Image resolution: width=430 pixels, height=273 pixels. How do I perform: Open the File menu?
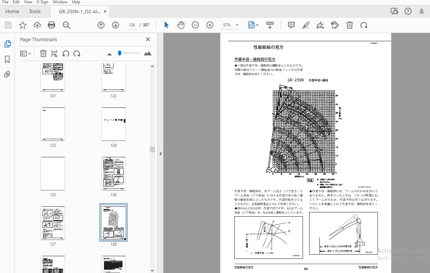click(x=5, y=2)
